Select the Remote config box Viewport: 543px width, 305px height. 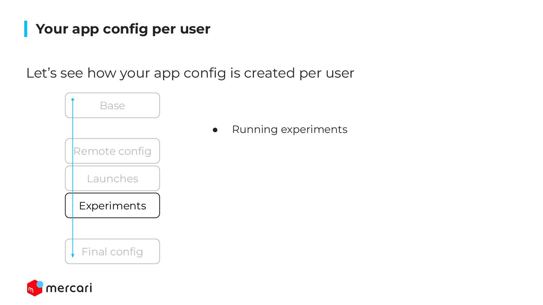(112, 151)
